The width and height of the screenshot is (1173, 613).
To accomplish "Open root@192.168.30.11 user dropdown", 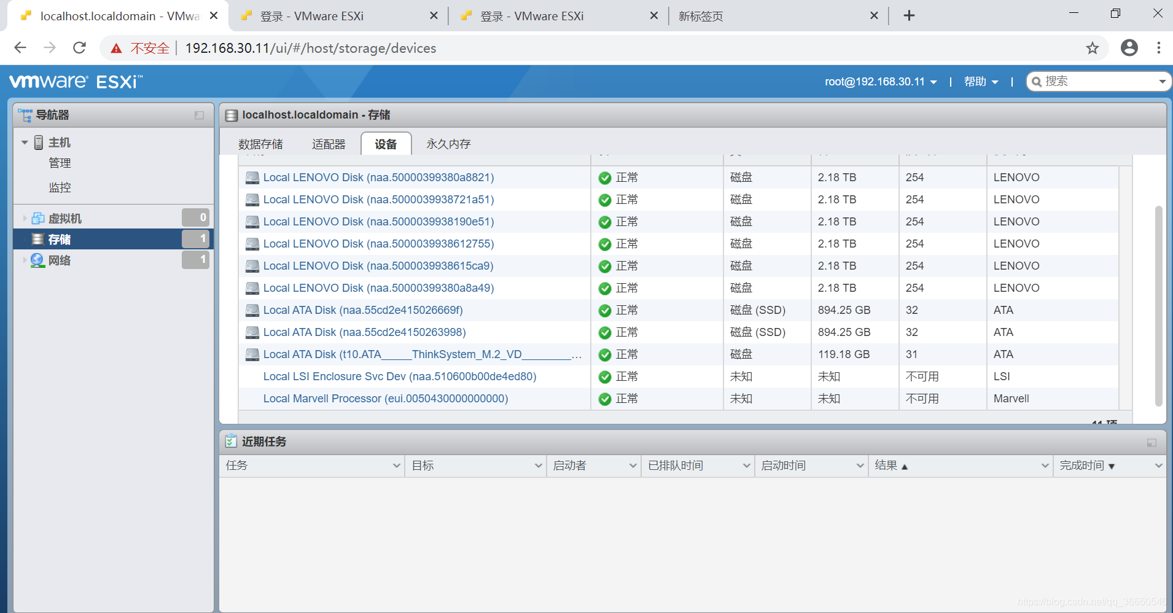I will (881, 82).
